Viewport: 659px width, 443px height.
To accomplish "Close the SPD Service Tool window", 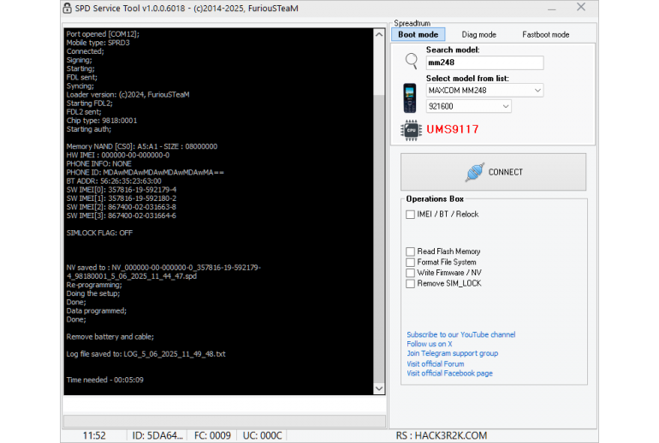I will tap(581, 7).
